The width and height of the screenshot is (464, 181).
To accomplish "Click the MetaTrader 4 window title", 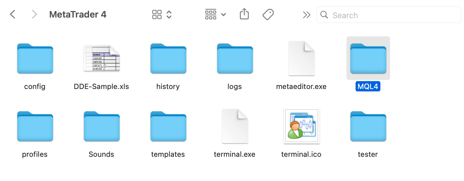I will [78, 14].
